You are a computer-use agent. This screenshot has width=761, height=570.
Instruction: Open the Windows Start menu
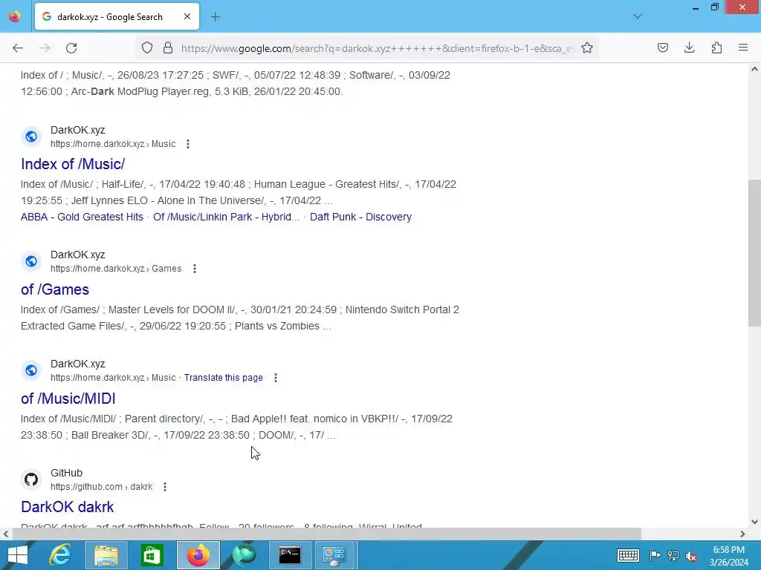18,555
